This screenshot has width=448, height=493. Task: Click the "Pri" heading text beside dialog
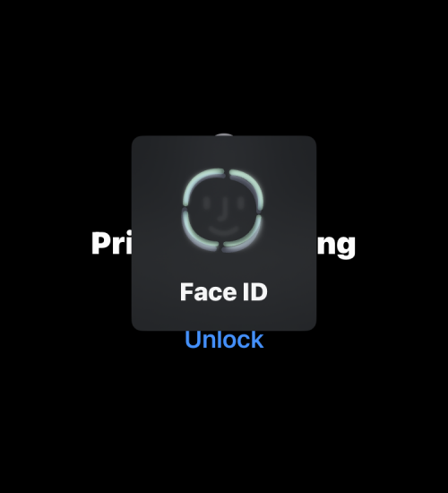pos(112,244)
